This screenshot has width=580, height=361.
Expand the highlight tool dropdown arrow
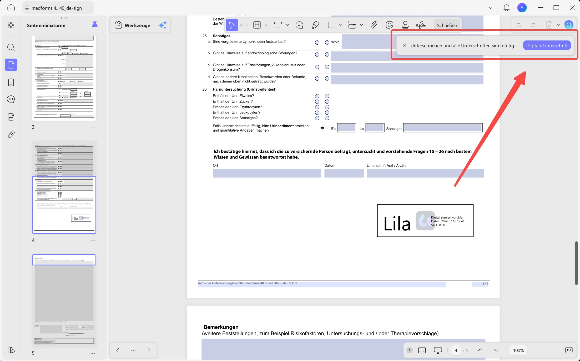click(x=266, y=25)
